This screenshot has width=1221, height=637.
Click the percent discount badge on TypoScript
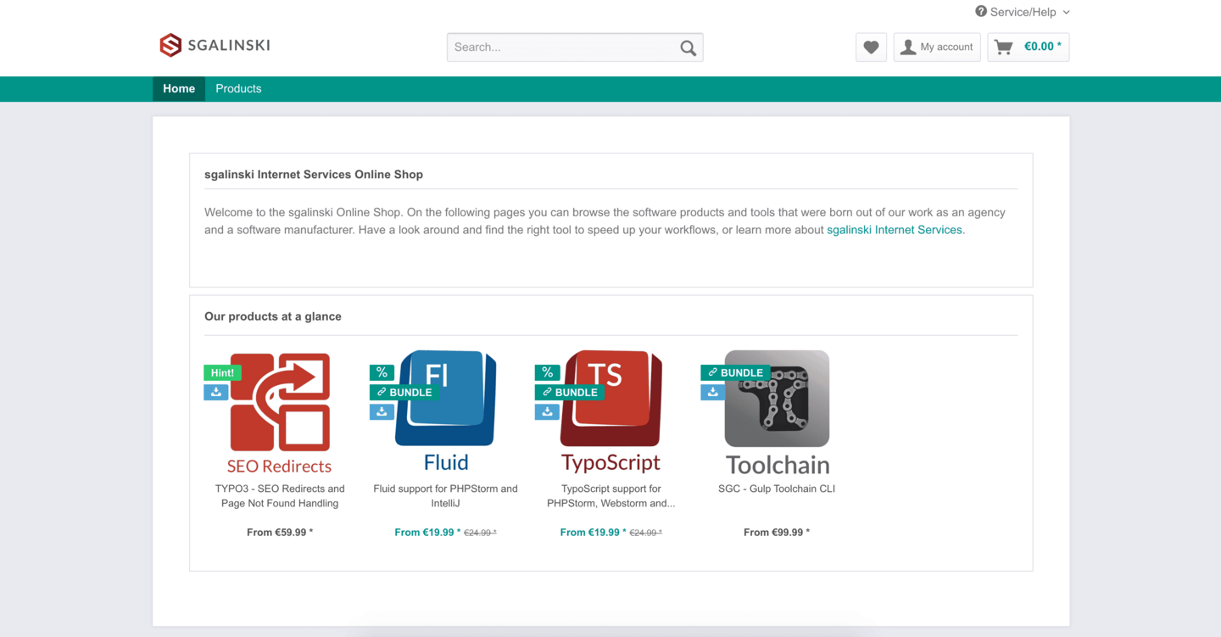coord(547,372)
